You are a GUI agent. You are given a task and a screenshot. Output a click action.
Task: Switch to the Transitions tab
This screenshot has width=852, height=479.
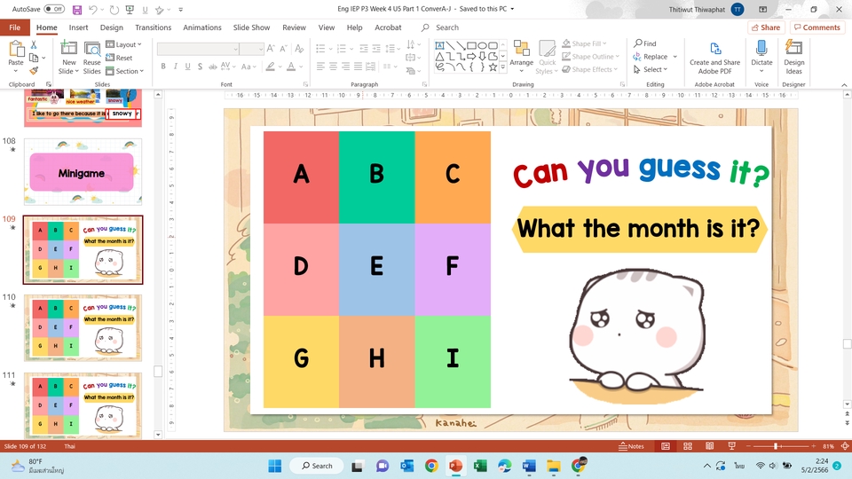[x=154, y=27]
